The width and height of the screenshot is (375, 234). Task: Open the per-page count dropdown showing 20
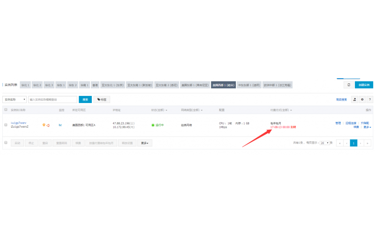324,143
